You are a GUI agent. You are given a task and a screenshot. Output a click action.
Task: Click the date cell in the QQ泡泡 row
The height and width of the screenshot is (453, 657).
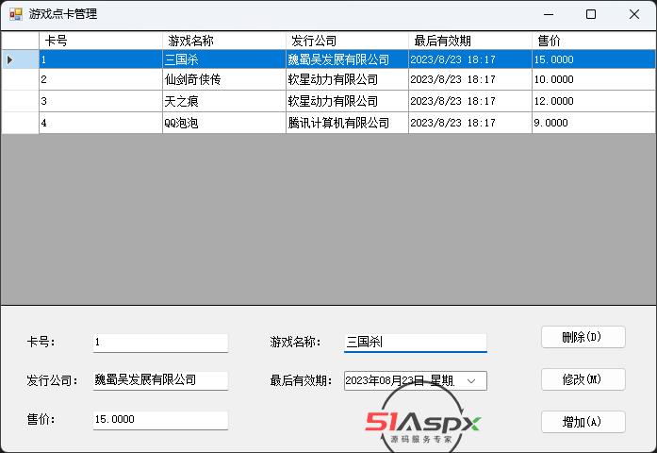[x=470, y=123]
